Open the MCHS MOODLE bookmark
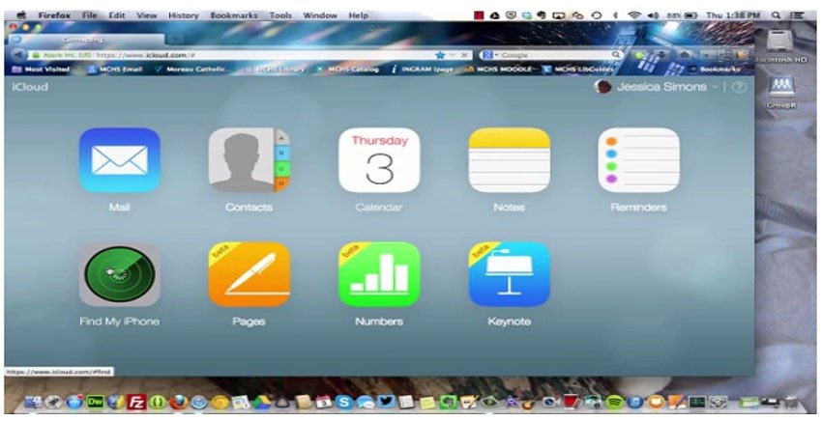 pos(500,70)
